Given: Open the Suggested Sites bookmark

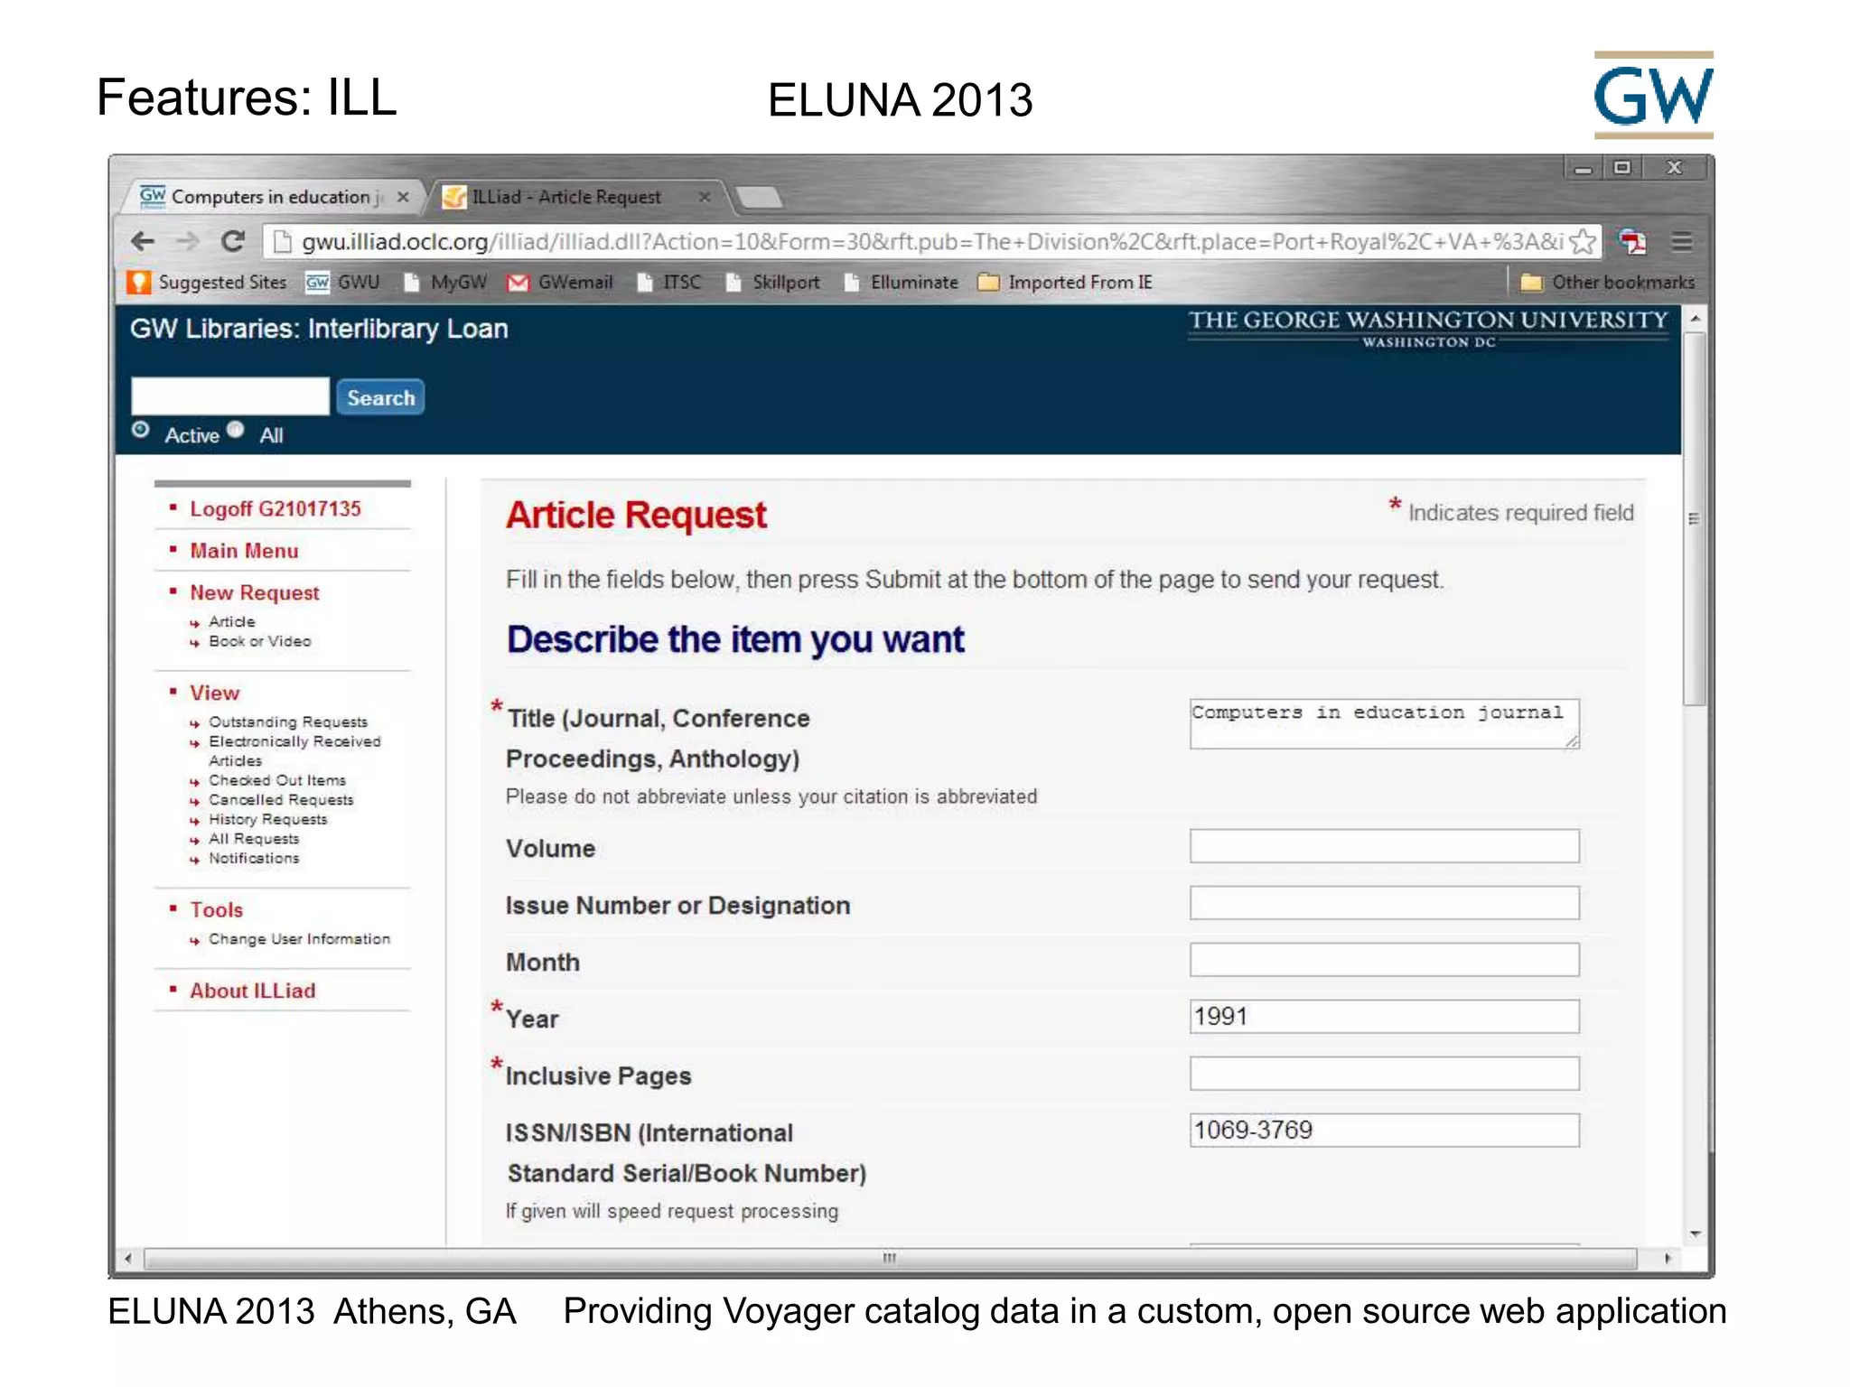Looking at the screenshot, I should pos(207,283).
